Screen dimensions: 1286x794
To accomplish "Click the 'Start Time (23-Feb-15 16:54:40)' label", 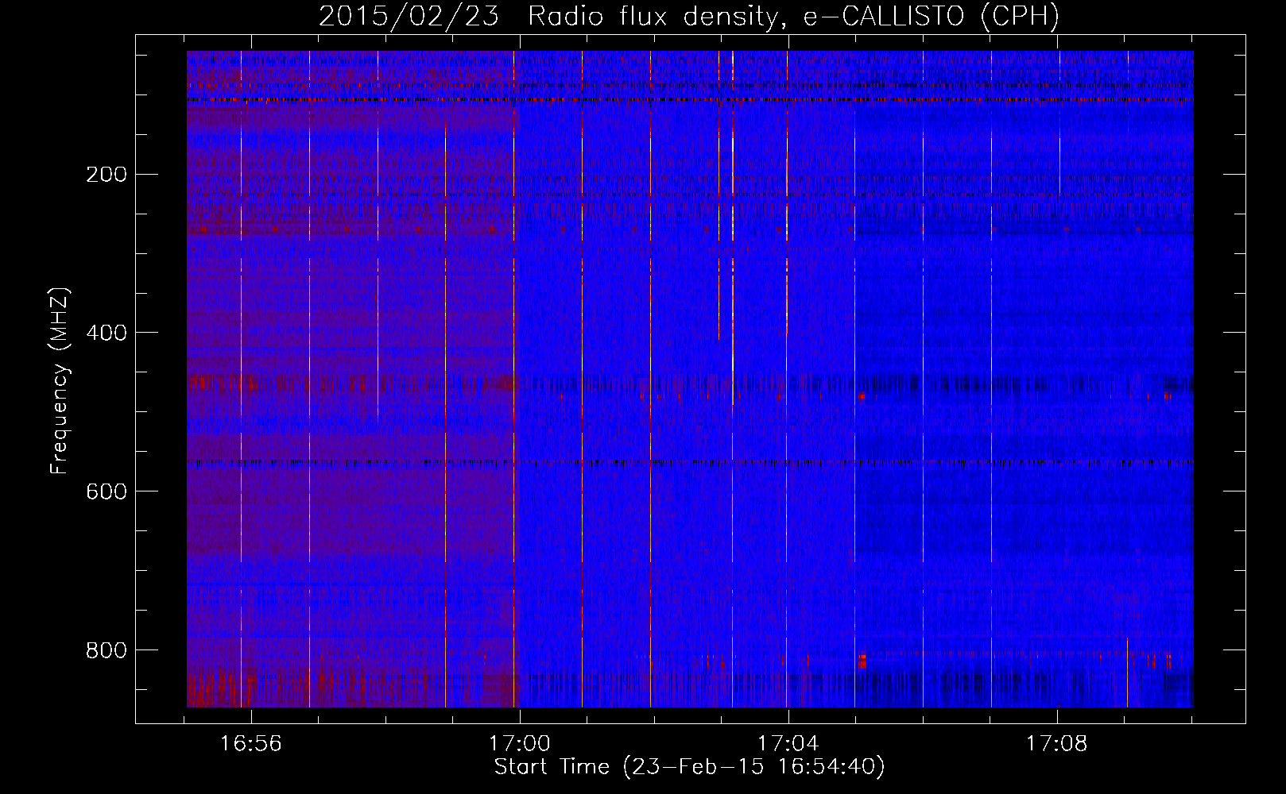I will (x=689, y=767).
